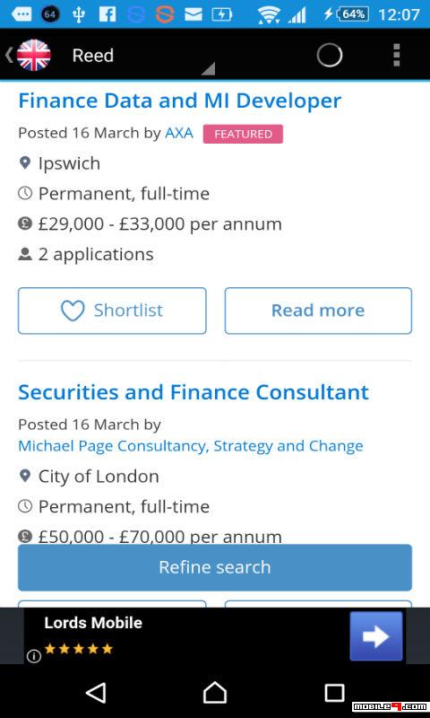
Task: Open Finance Data and MI Developer job
Action: [x=179, y=101]
